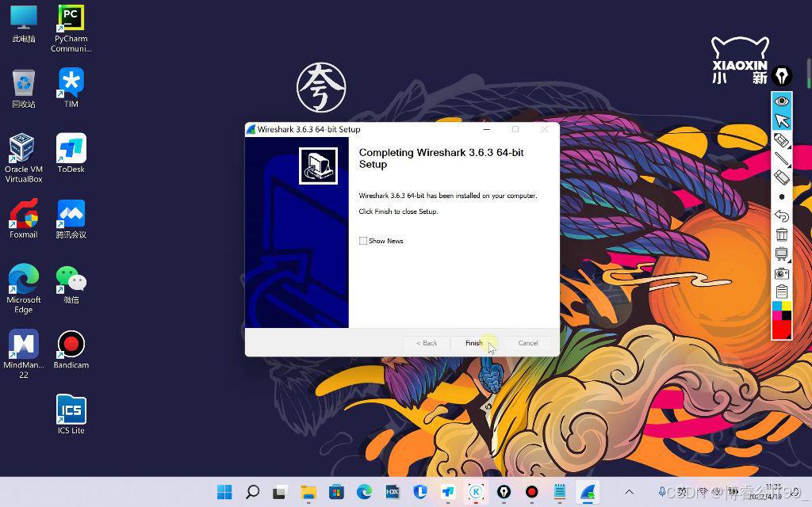Screen dimensions: 812x507
Task: Open the Foxmail desktop shortcut
Action: pyautogui.click(x=23, y=219)
